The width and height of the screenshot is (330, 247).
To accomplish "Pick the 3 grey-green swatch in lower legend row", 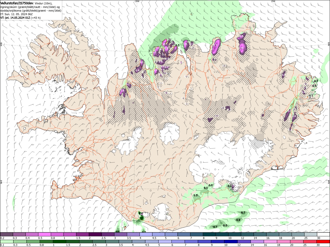I will pyautogui.click(x=112, y=242).
